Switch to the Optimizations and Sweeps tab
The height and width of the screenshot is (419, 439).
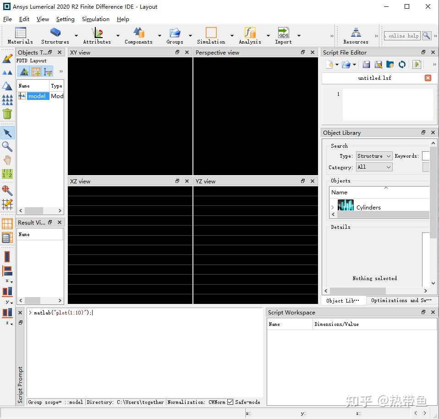(401, 300)
